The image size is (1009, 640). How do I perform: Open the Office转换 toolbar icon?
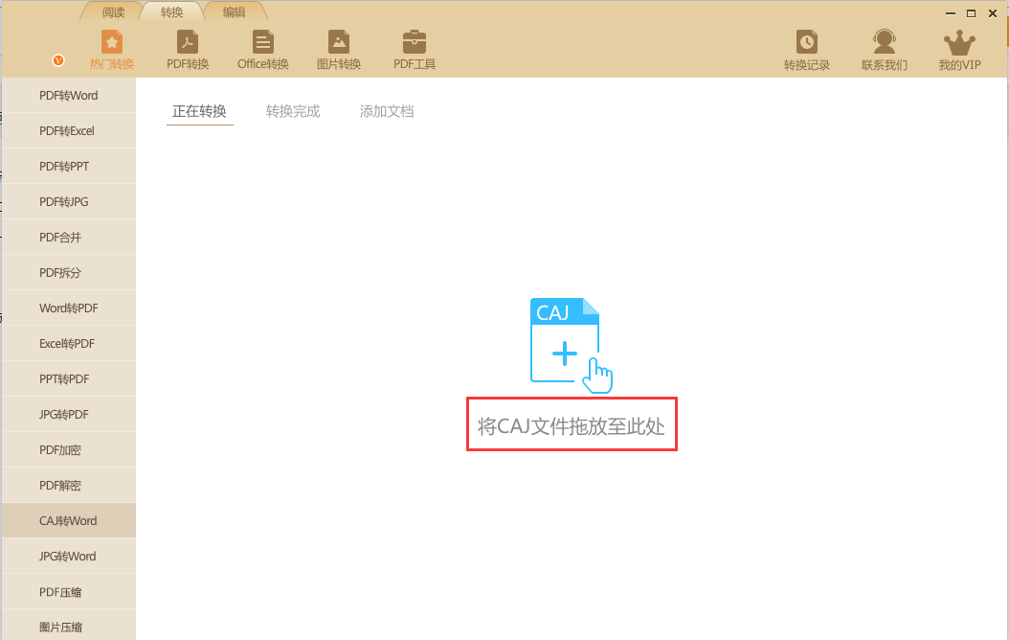coord(262,50)
